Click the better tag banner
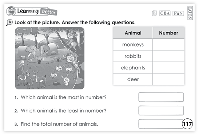This screenshot has height=135, width=199. point(49,12)
